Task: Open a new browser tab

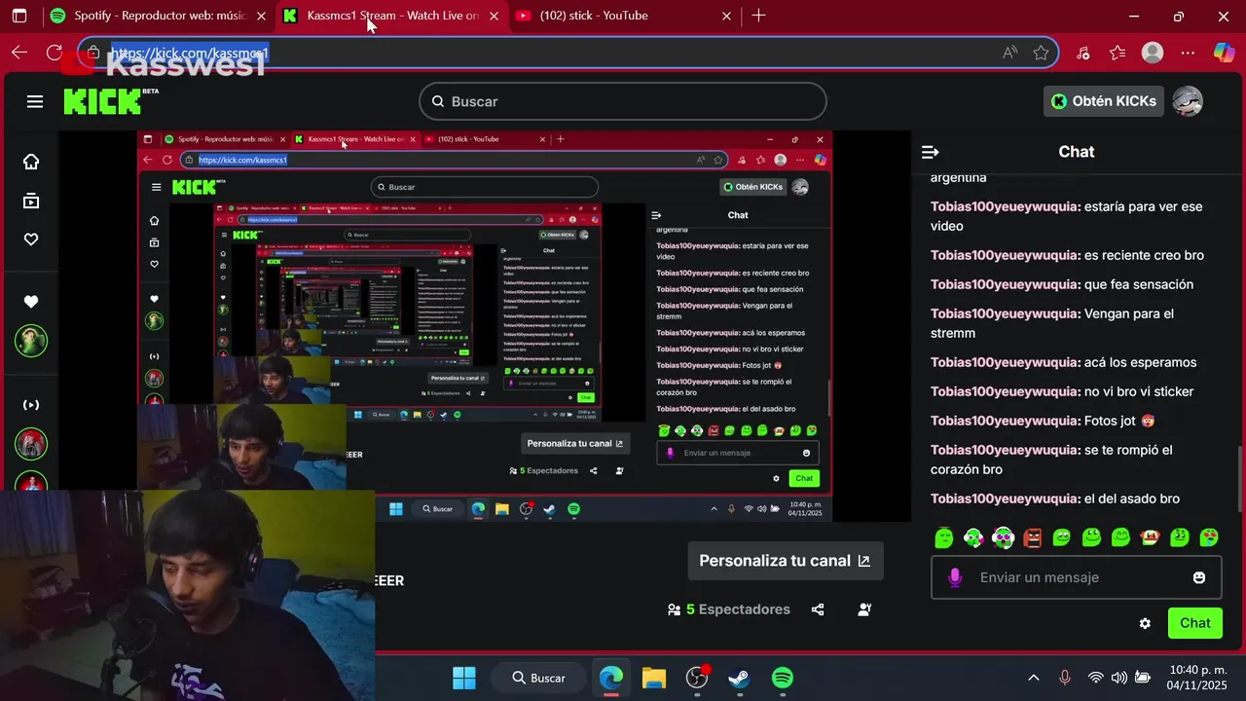Action: tap(758, 16)
